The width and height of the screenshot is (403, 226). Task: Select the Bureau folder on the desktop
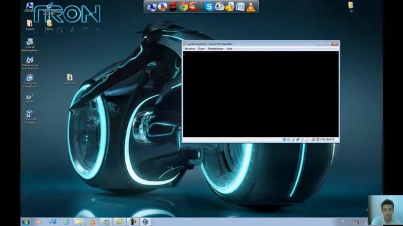(30, 25)
